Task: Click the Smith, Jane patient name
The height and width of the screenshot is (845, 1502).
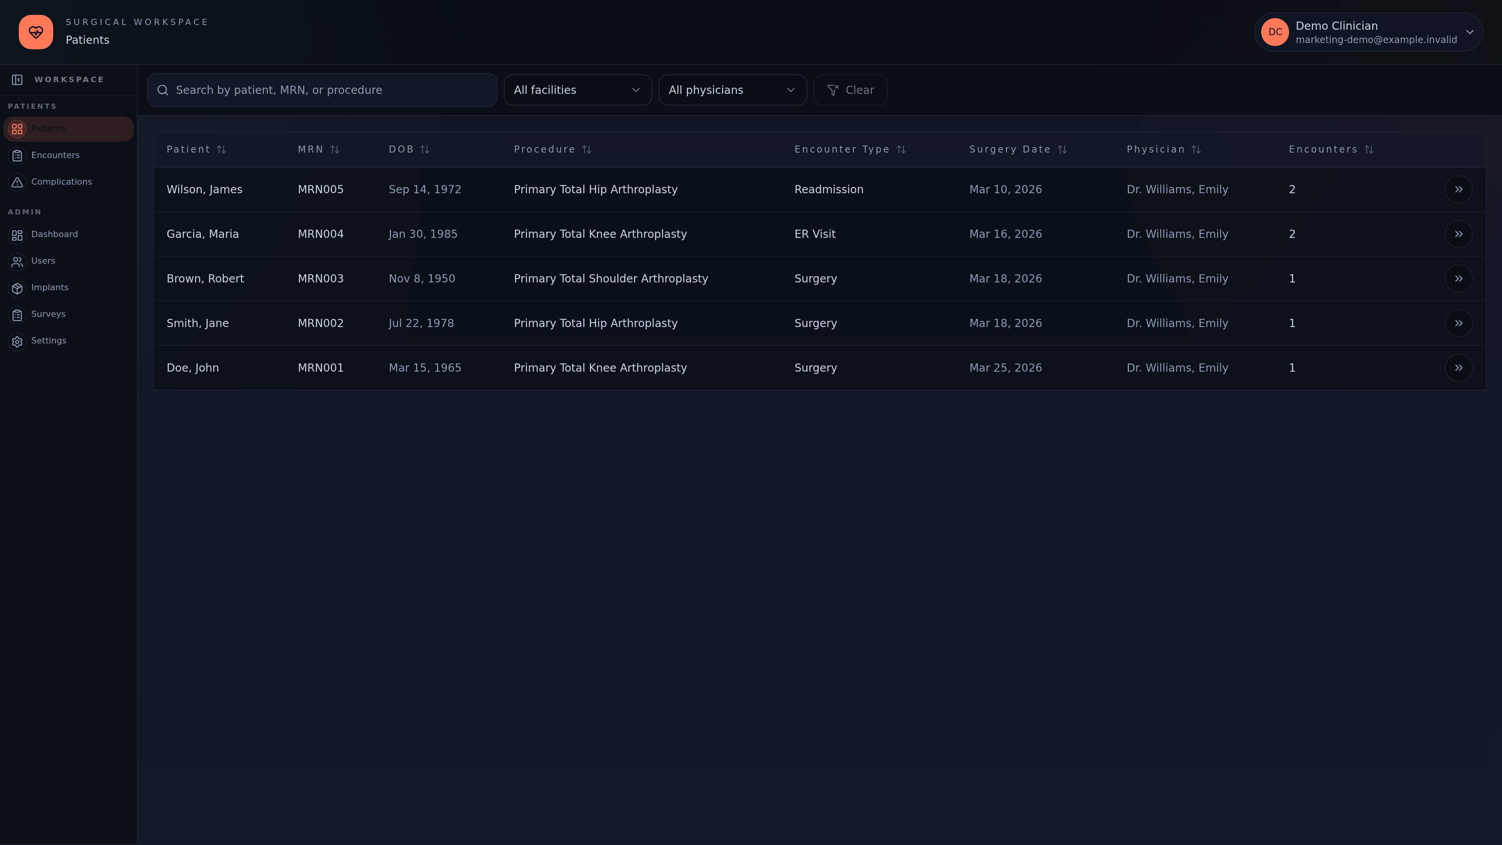Action: point(198,324)
